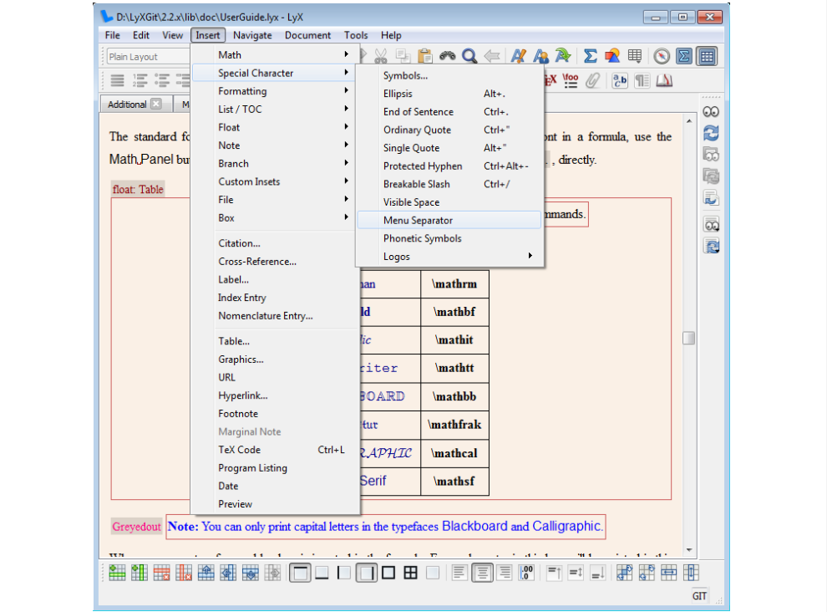Click the add table row icon
The height and width of the screenshot is (612, 827).
118,573
